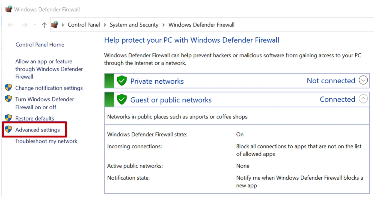This screenshot has width=374, height=205.
Task: Click green shield icon for Guest or public networks
Action: (x=121, y=99)
